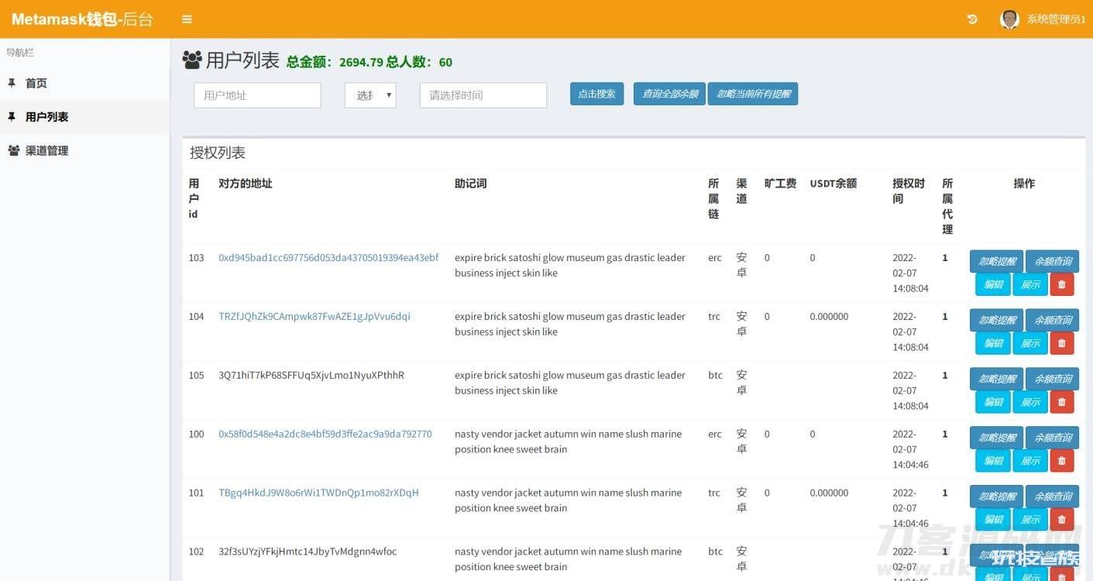Click the mnemonic phrase text in row 100
Viewport: 1093px width, 581px height.
(569, 442)
